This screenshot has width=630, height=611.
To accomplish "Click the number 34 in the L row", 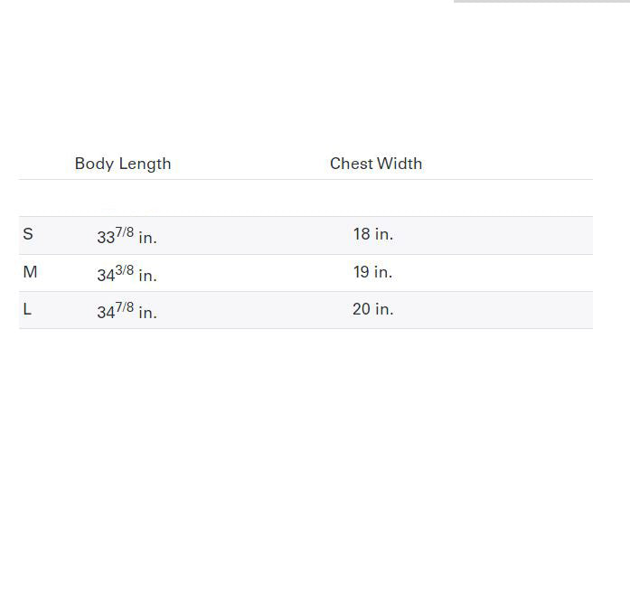I will click(x=106, y=313).
